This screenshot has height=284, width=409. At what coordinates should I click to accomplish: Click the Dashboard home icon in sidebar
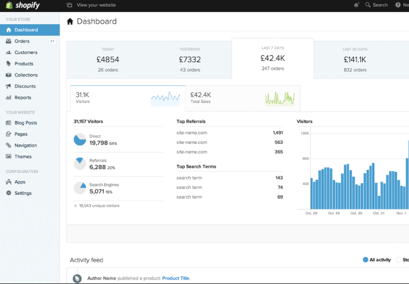[9, 30]
